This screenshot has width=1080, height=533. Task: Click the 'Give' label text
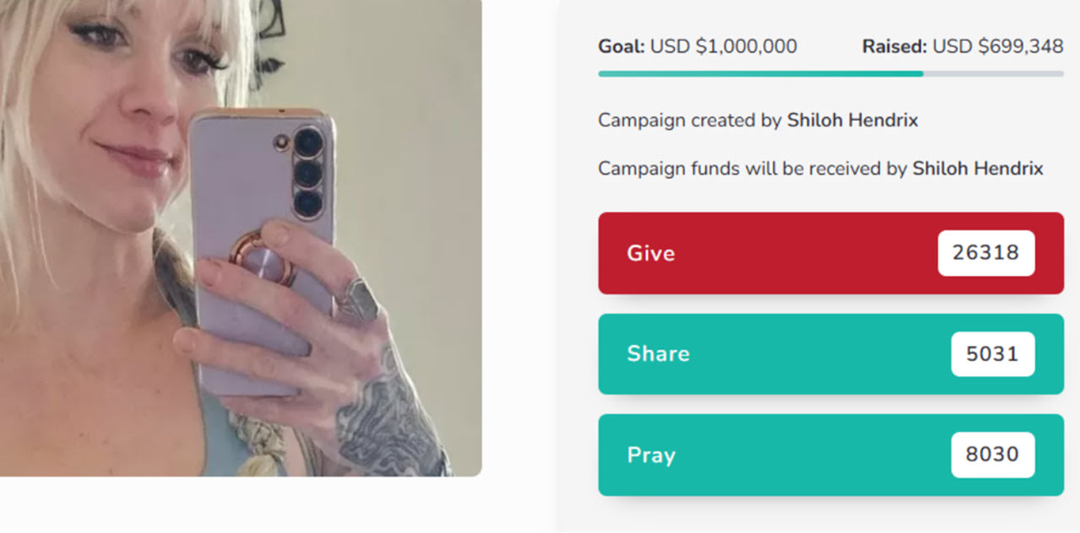click(651, 253)
